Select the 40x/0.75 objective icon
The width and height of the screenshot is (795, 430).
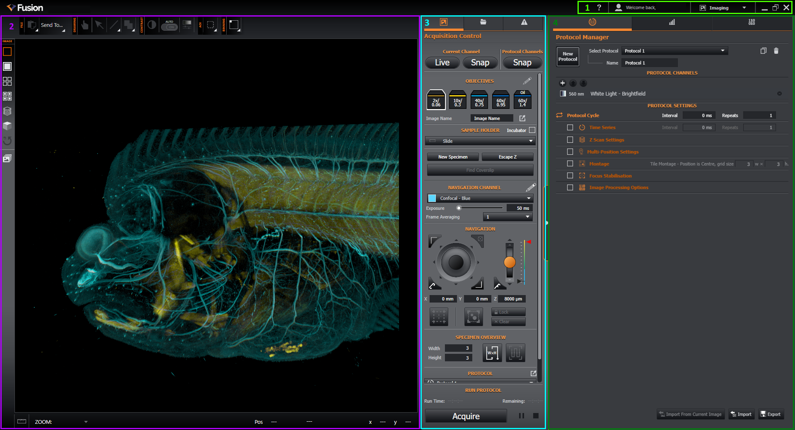pyautogui.click(x=479, y=100)
